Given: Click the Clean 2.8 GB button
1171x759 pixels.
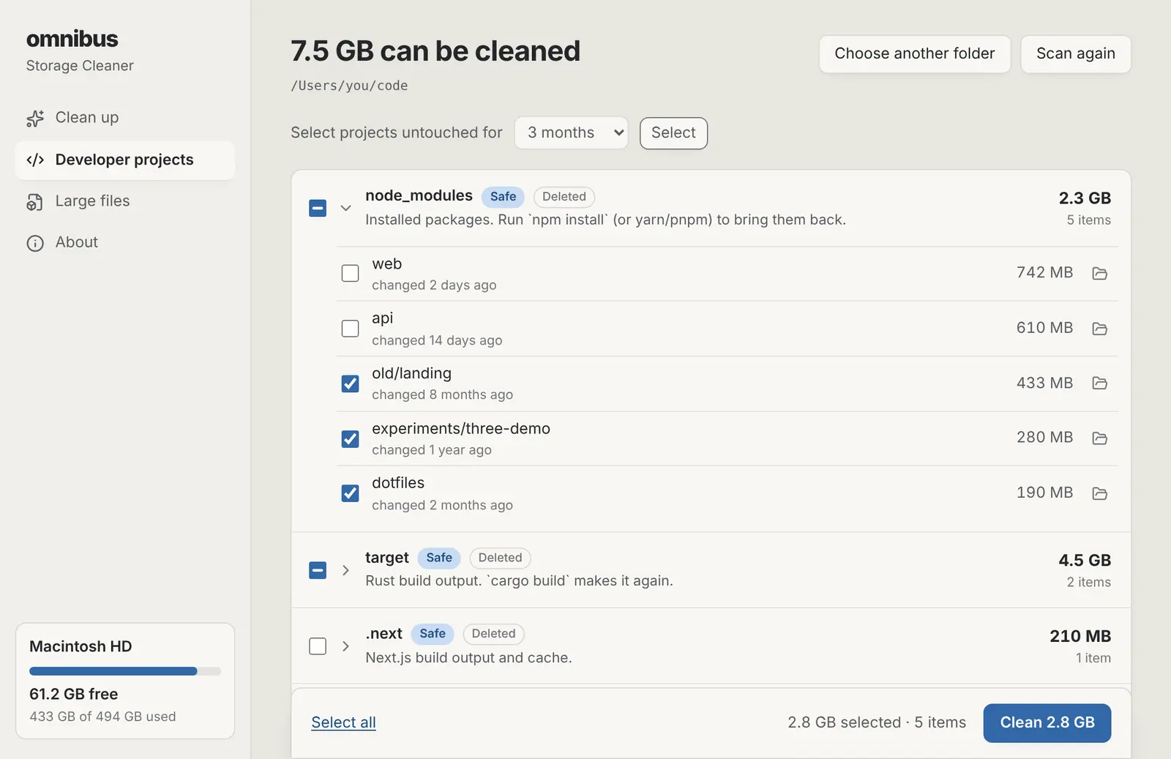Looking at the screenshot, I should pyautogui.click(x=1047, y=723).
